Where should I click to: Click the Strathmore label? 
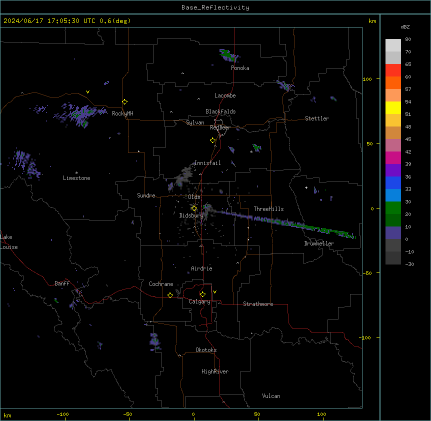[258, 304]
